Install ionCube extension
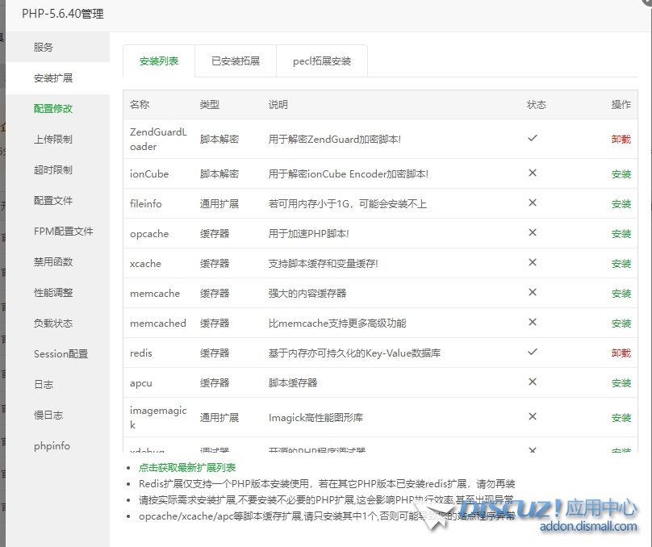 point(621,174)
